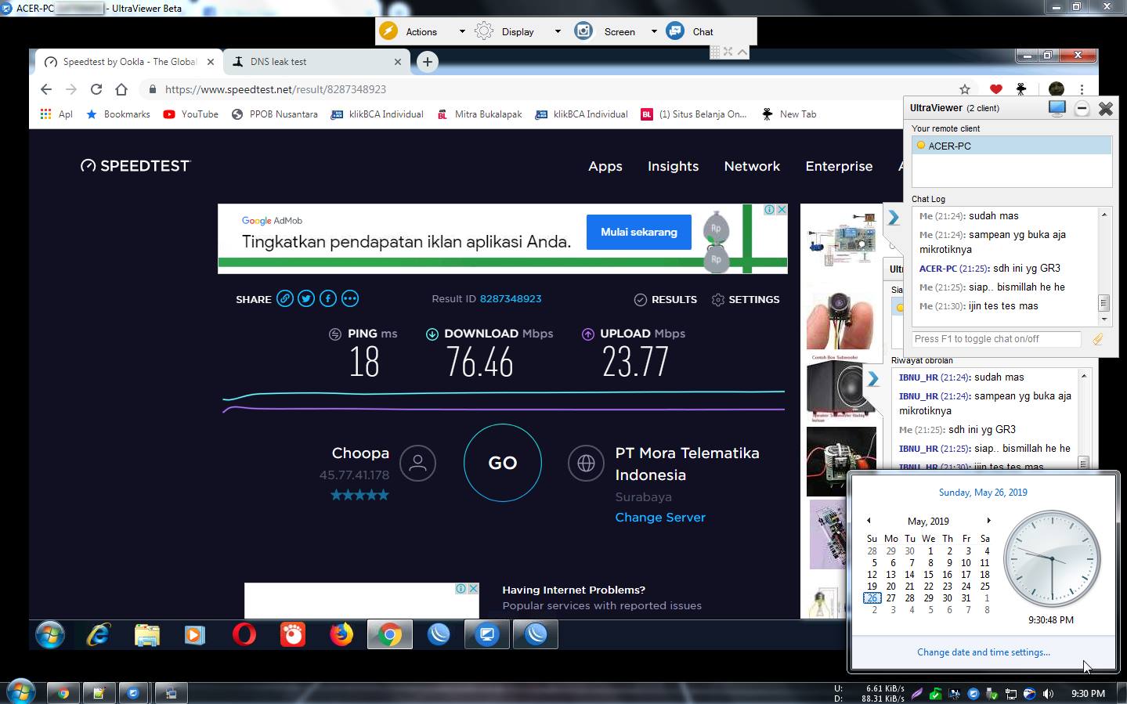The image size is (1127, 704).
Task: Click the red heart extension icon in Chrome
Action: pos(995,89)
